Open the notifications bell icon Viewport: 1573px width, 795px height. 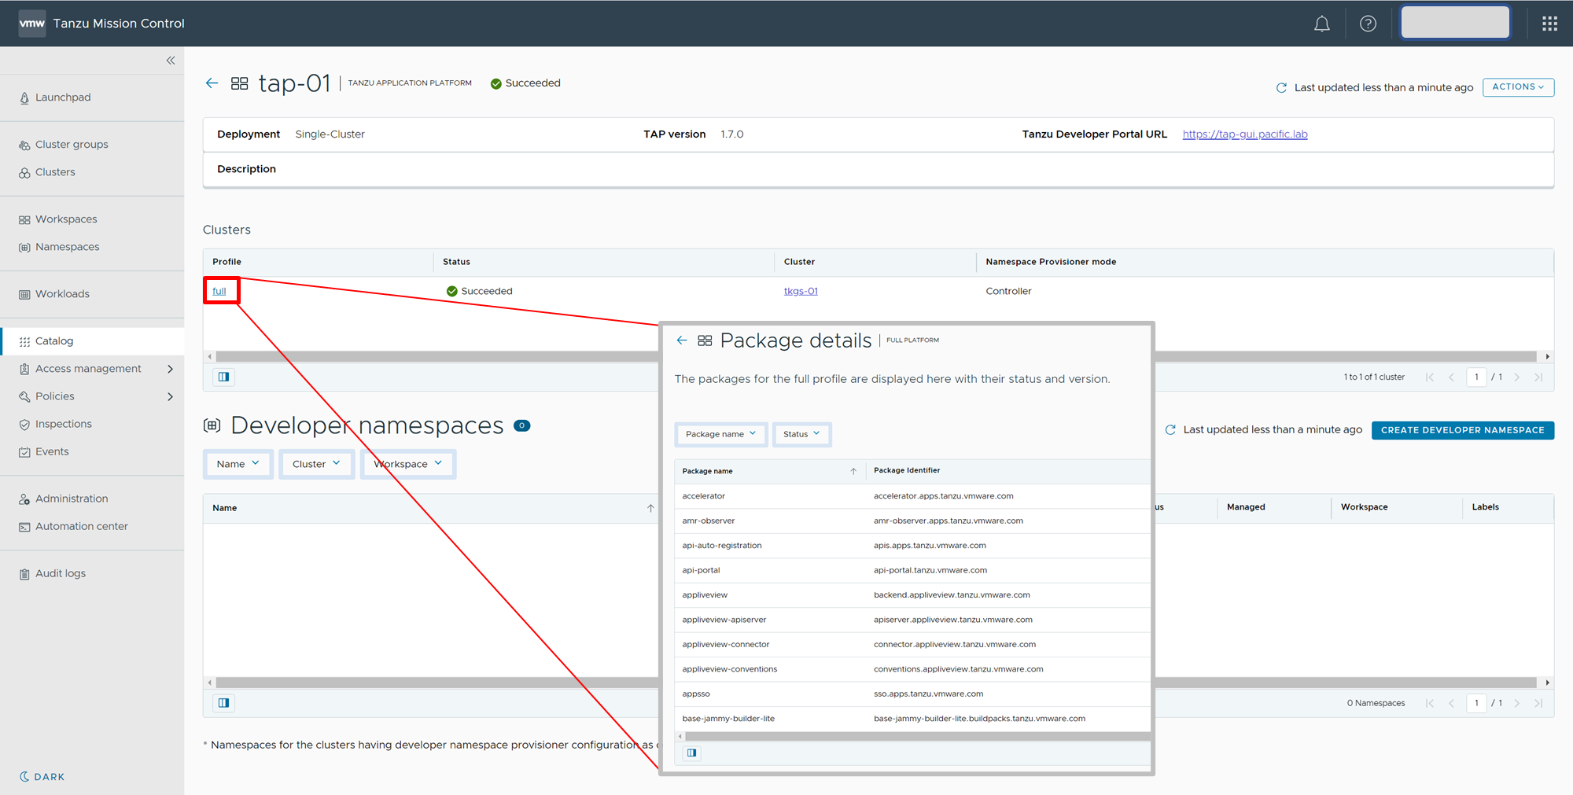[1321, 24]
